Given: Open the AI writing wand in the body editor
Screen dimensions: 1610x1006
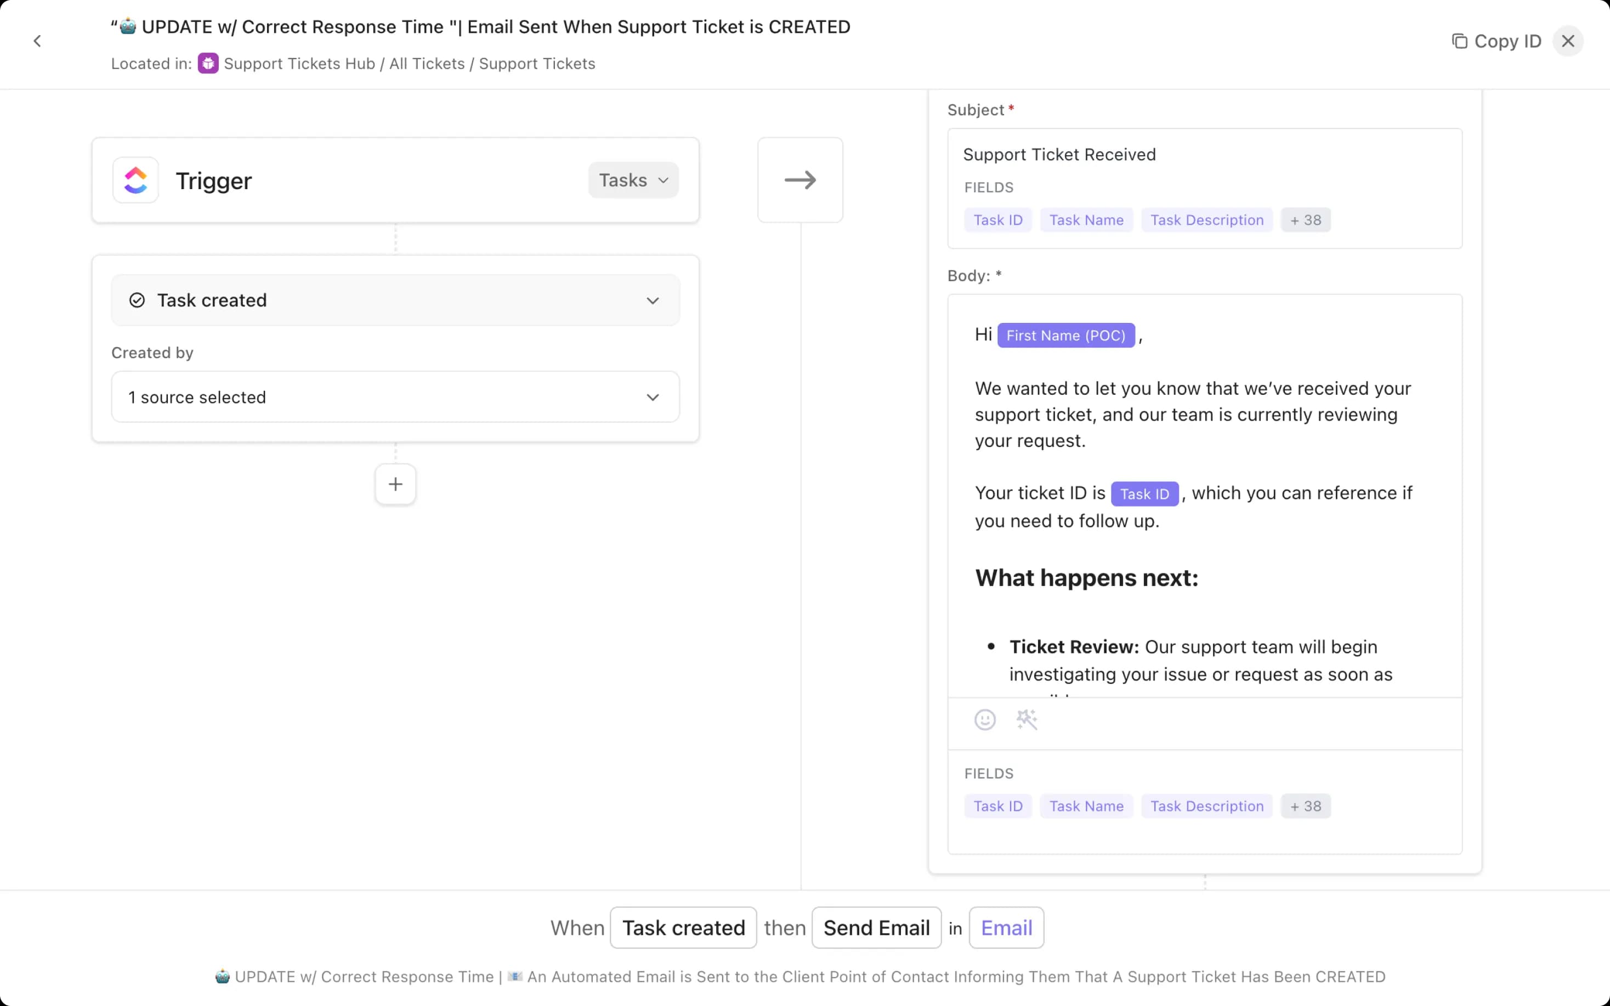Looking at the screenshot, I should [1025, 720].
